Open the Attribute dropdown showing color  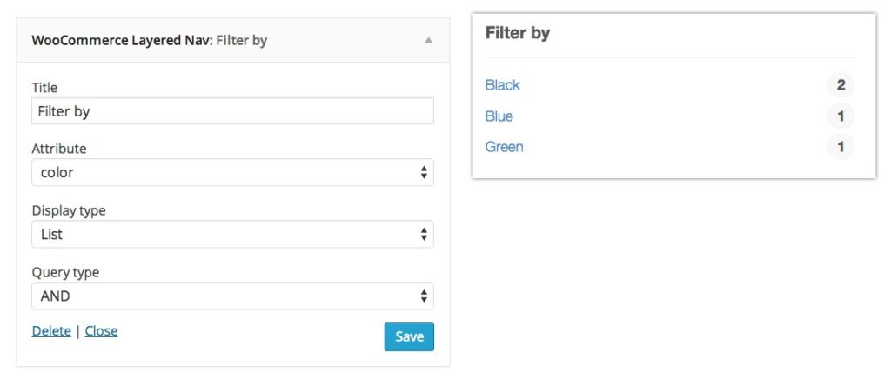[x=232, y=172]
